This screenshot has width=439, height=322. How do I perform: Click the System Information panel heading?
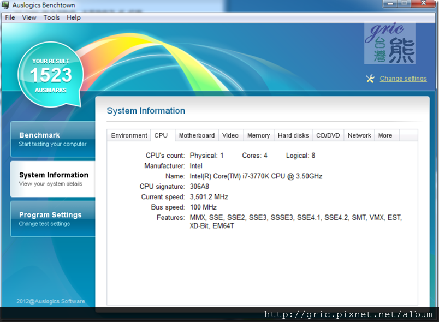tap(146, 111)
